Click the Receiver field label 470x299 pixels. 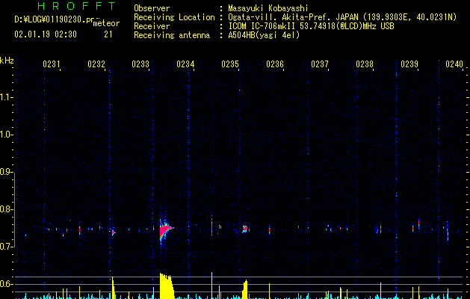(152, 26)
